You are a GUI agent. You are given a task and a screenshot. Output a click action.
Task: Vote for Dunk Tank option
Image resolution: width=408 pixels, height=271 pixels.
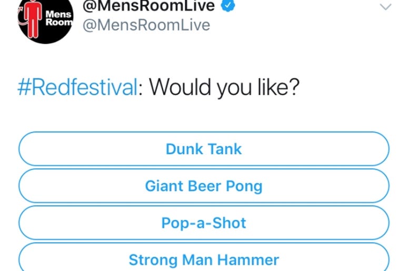204,149
